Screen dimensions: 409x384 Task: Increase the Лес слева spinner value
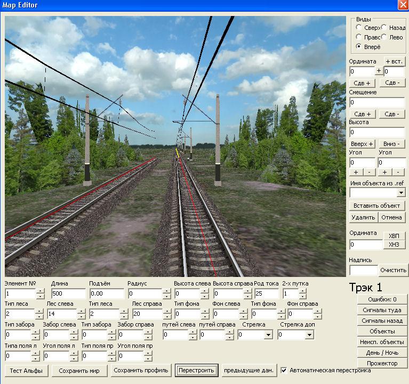(81, 311)
